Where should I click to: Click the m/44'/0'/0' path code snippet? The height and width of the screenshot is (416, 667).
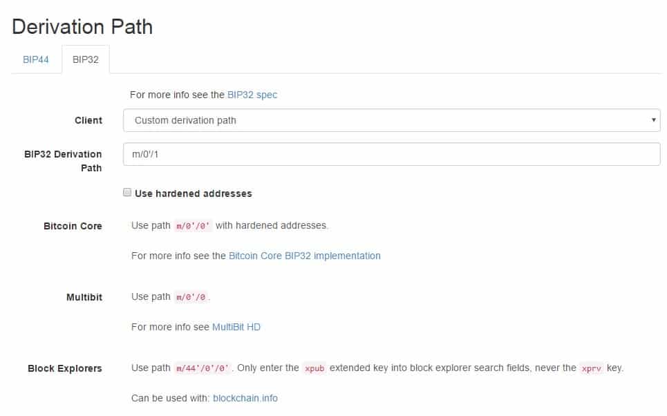(203, 368)
